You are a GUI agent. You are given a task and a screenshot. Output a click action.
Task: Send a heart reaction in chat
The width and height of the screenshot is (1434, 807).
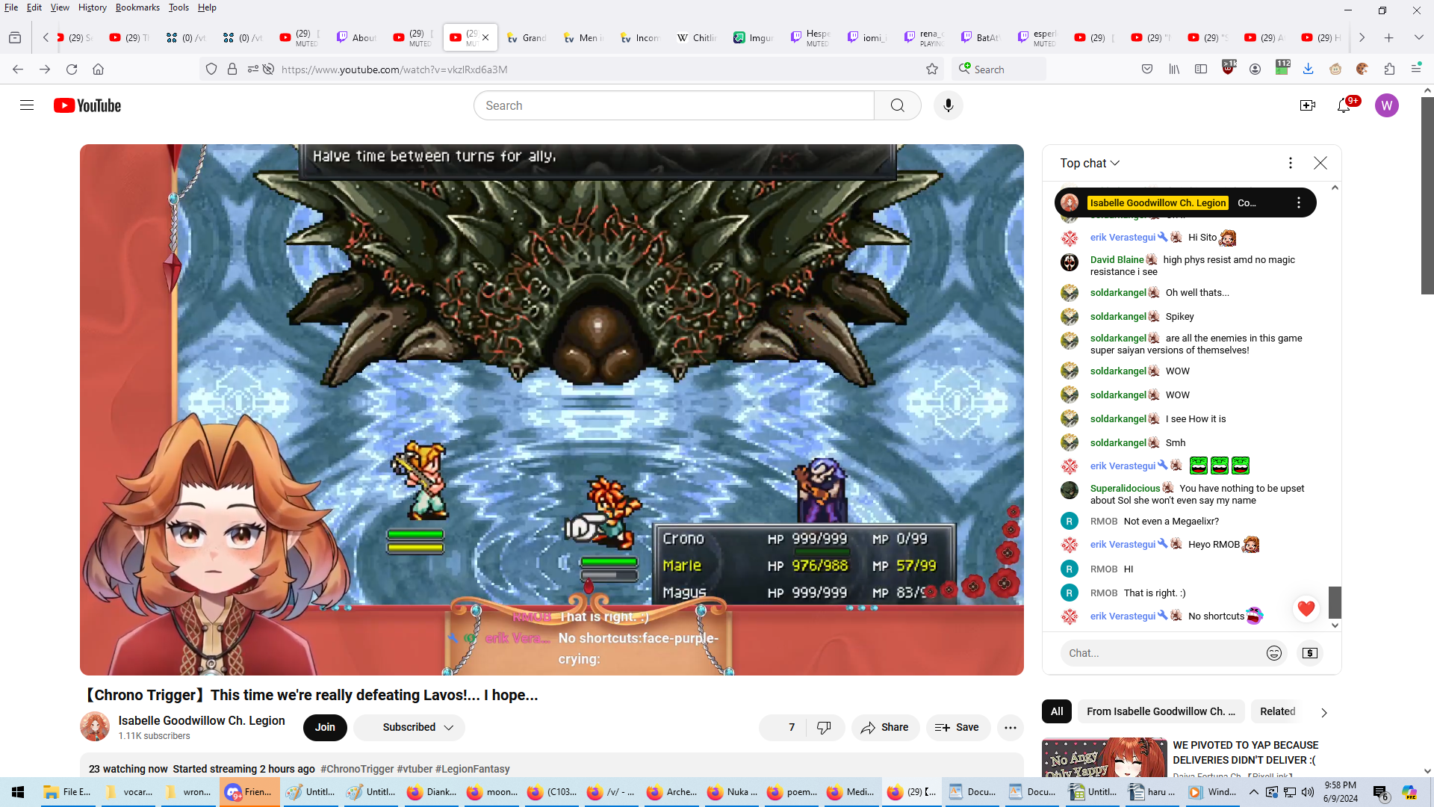(1306, 609)
